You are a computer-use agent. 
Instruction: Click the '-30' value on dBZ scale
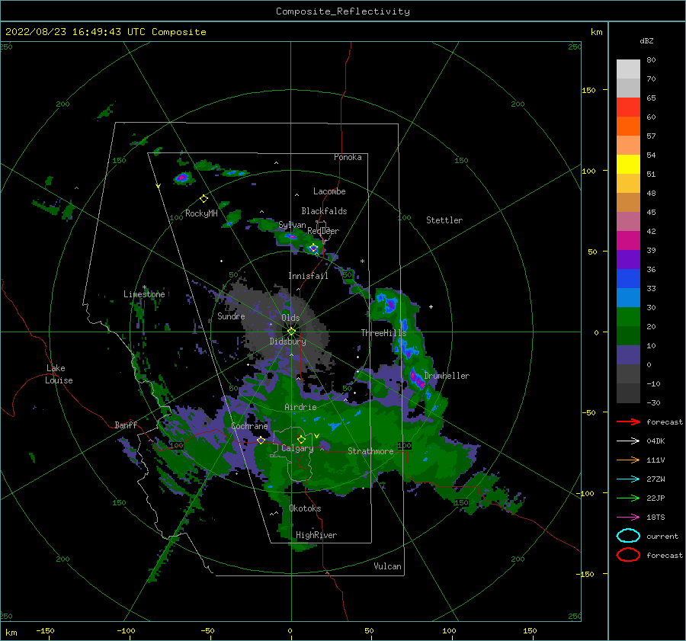pyautogui.click(x=654, y=403)
